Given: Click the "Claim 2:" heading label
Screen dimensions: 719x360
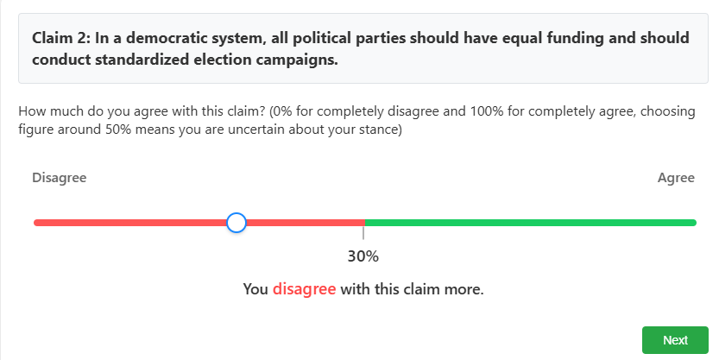Looking at the screenshot, I should tap(61, 38).
